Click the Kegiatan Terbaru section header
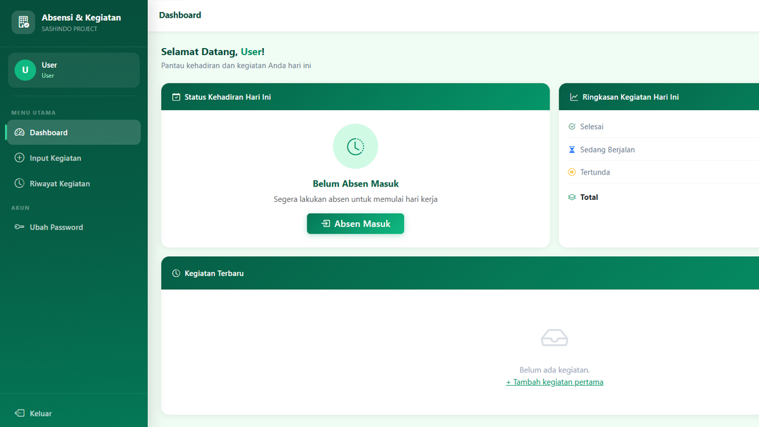The height and width of the screenshot is (427, 759). tap(460, 273)
